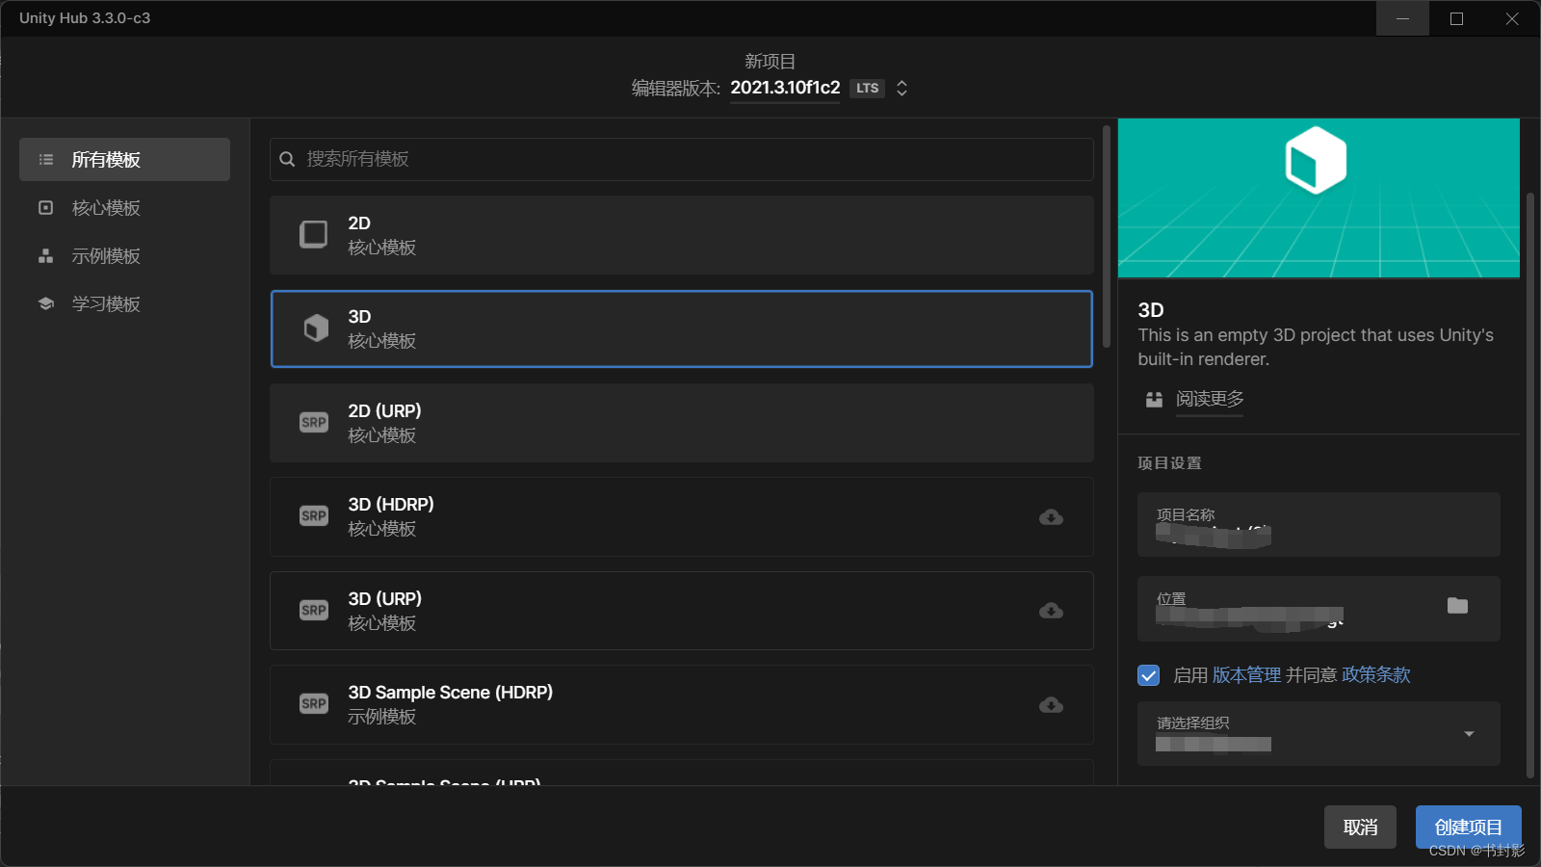The width and height of the screenshot is (1541, 867).
Task: Minimize the Unity Hub window
Action: click(x=1402, y=18)
